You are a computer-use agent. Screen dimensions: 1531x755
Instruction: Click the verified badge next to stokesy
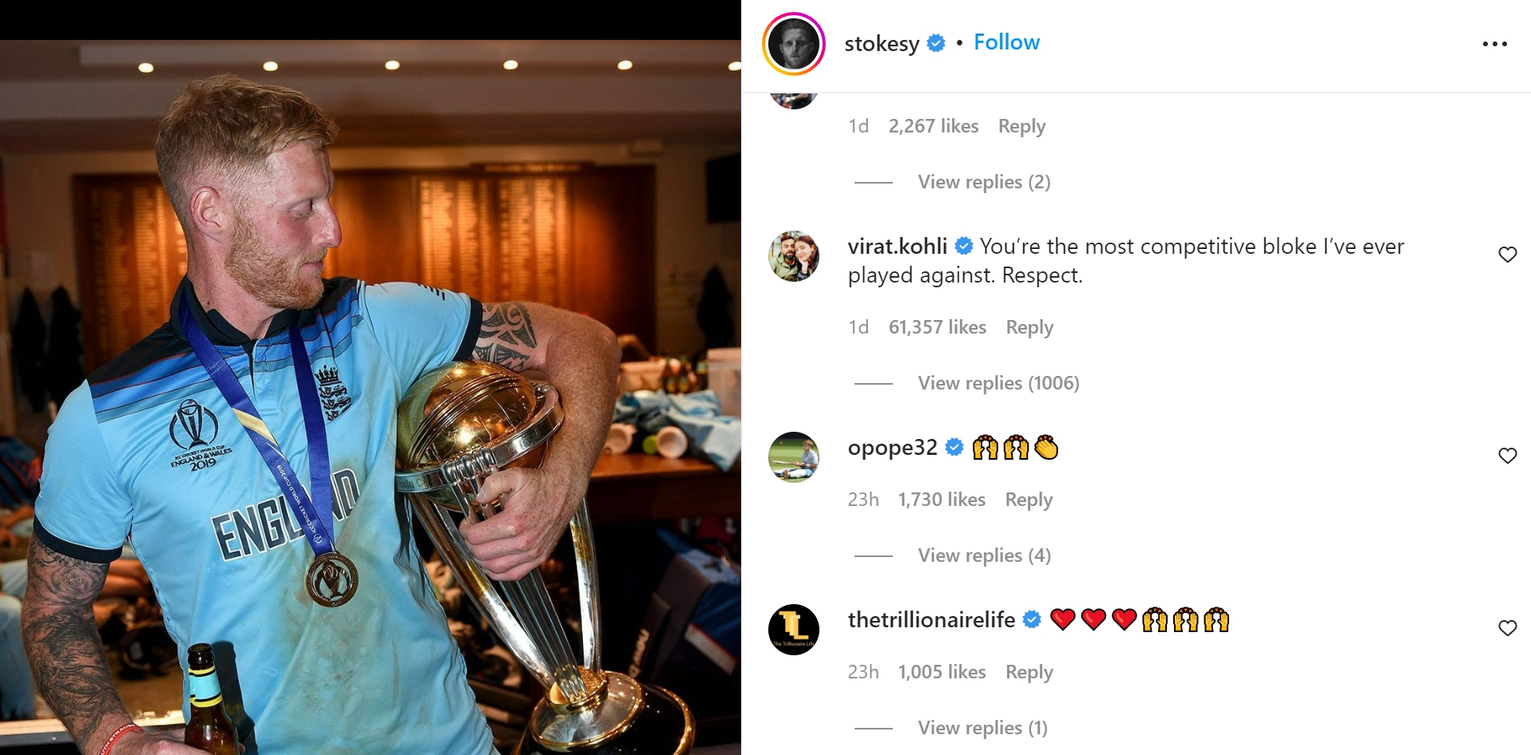pos(936,43)
